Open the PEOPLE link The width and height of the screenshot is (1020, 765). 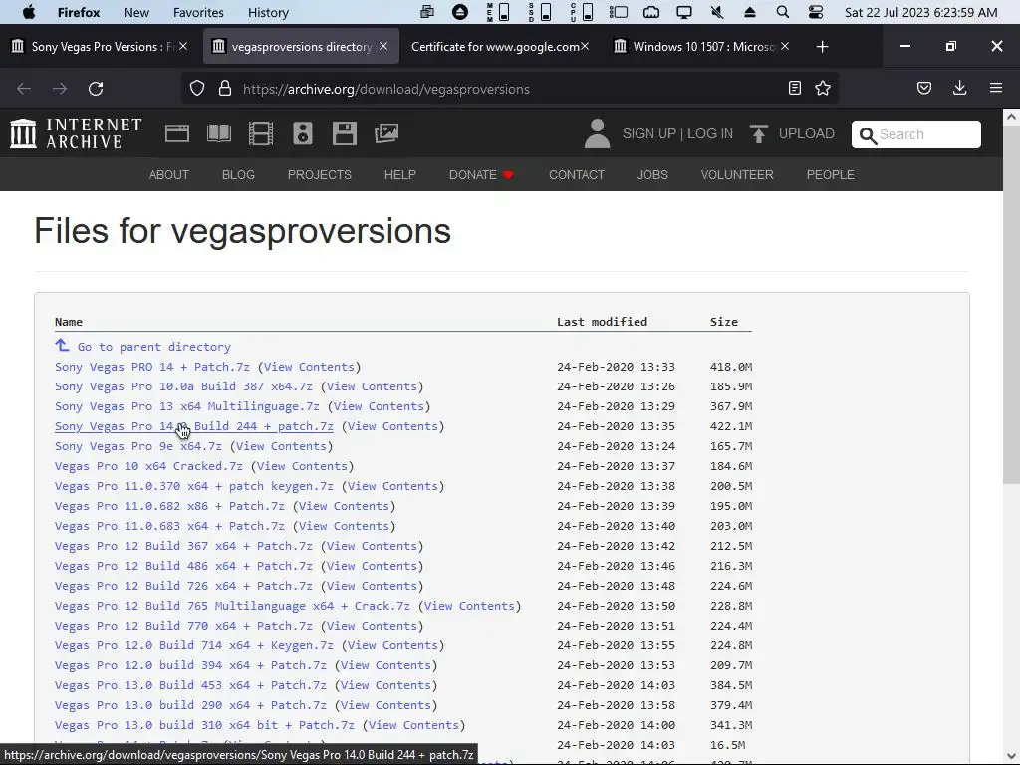(830, 175)
